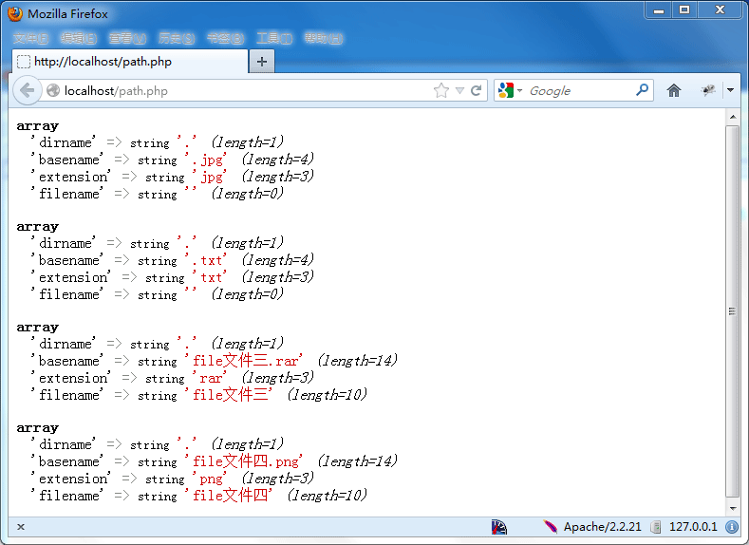The width and height of the screenshot is (749, 545).
Task: Reload the current page
Action: pos(477,90)
